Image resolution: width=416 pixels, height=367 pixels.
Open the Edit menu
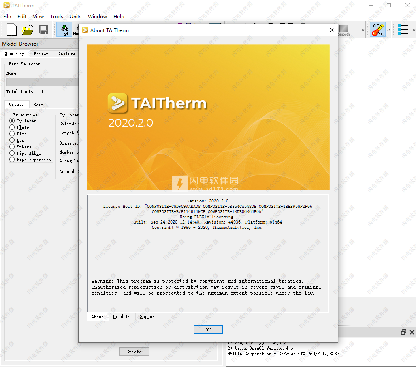(x=22, y=17)
